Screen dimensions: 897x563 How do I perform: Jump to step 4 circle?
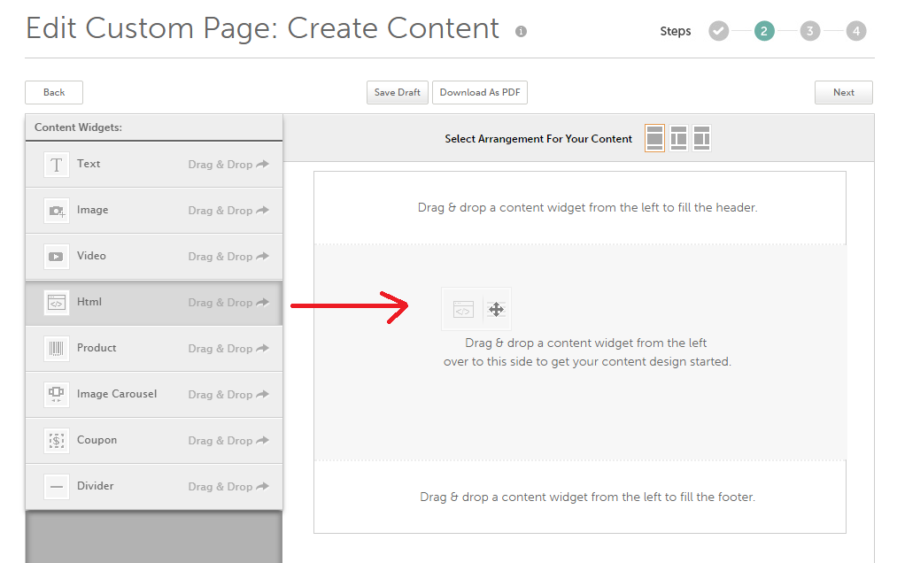[x=855, y=31]
